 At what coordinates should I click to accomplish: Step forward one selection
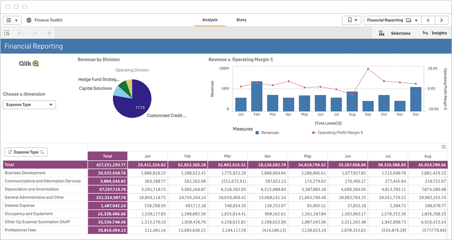pos(34,33)
